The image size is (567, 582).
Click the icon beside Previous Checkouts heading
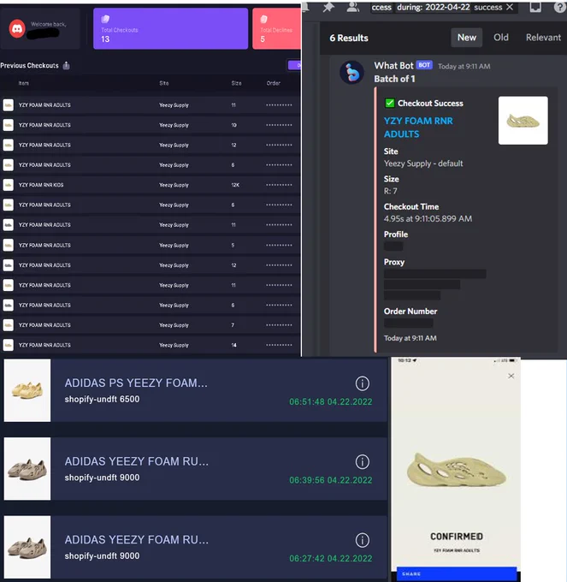point(67,66)
